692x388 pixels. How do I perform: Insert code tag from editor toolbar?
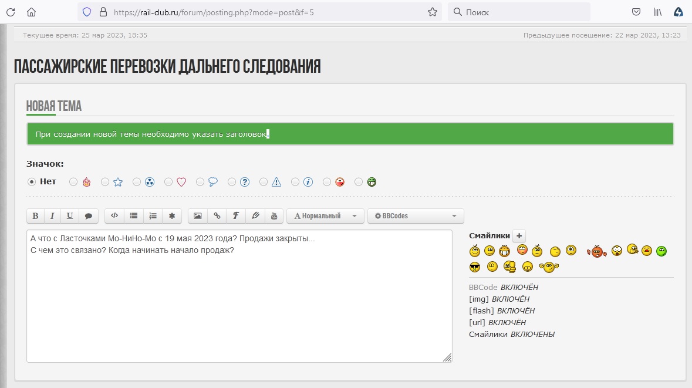[114, 216]
